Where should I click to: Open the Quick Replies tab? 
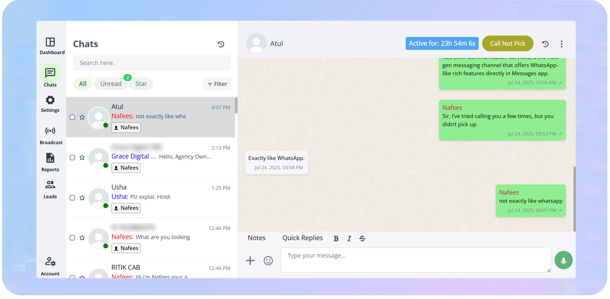pos(303,238)
